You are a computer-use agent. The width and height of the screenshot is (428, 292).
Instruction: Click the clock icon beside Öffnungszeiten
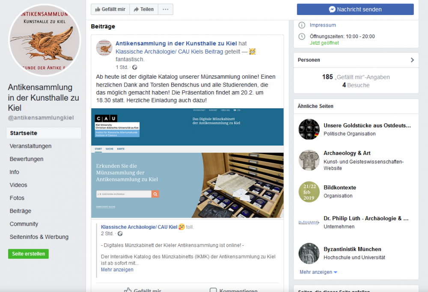pyautogui.click(x=302, y=36)
